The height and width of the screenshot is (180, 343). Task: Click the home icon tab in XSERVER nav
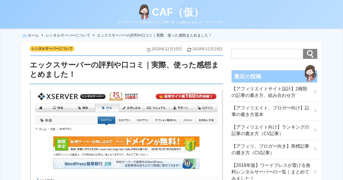pos(41,108)
